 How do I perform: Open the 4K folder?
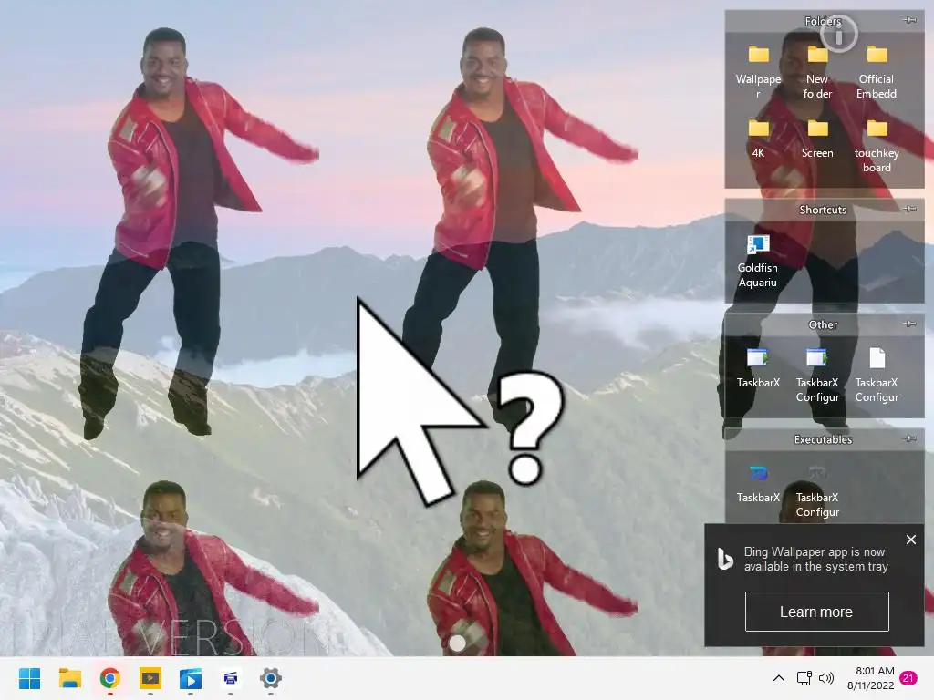pos(758,139)
